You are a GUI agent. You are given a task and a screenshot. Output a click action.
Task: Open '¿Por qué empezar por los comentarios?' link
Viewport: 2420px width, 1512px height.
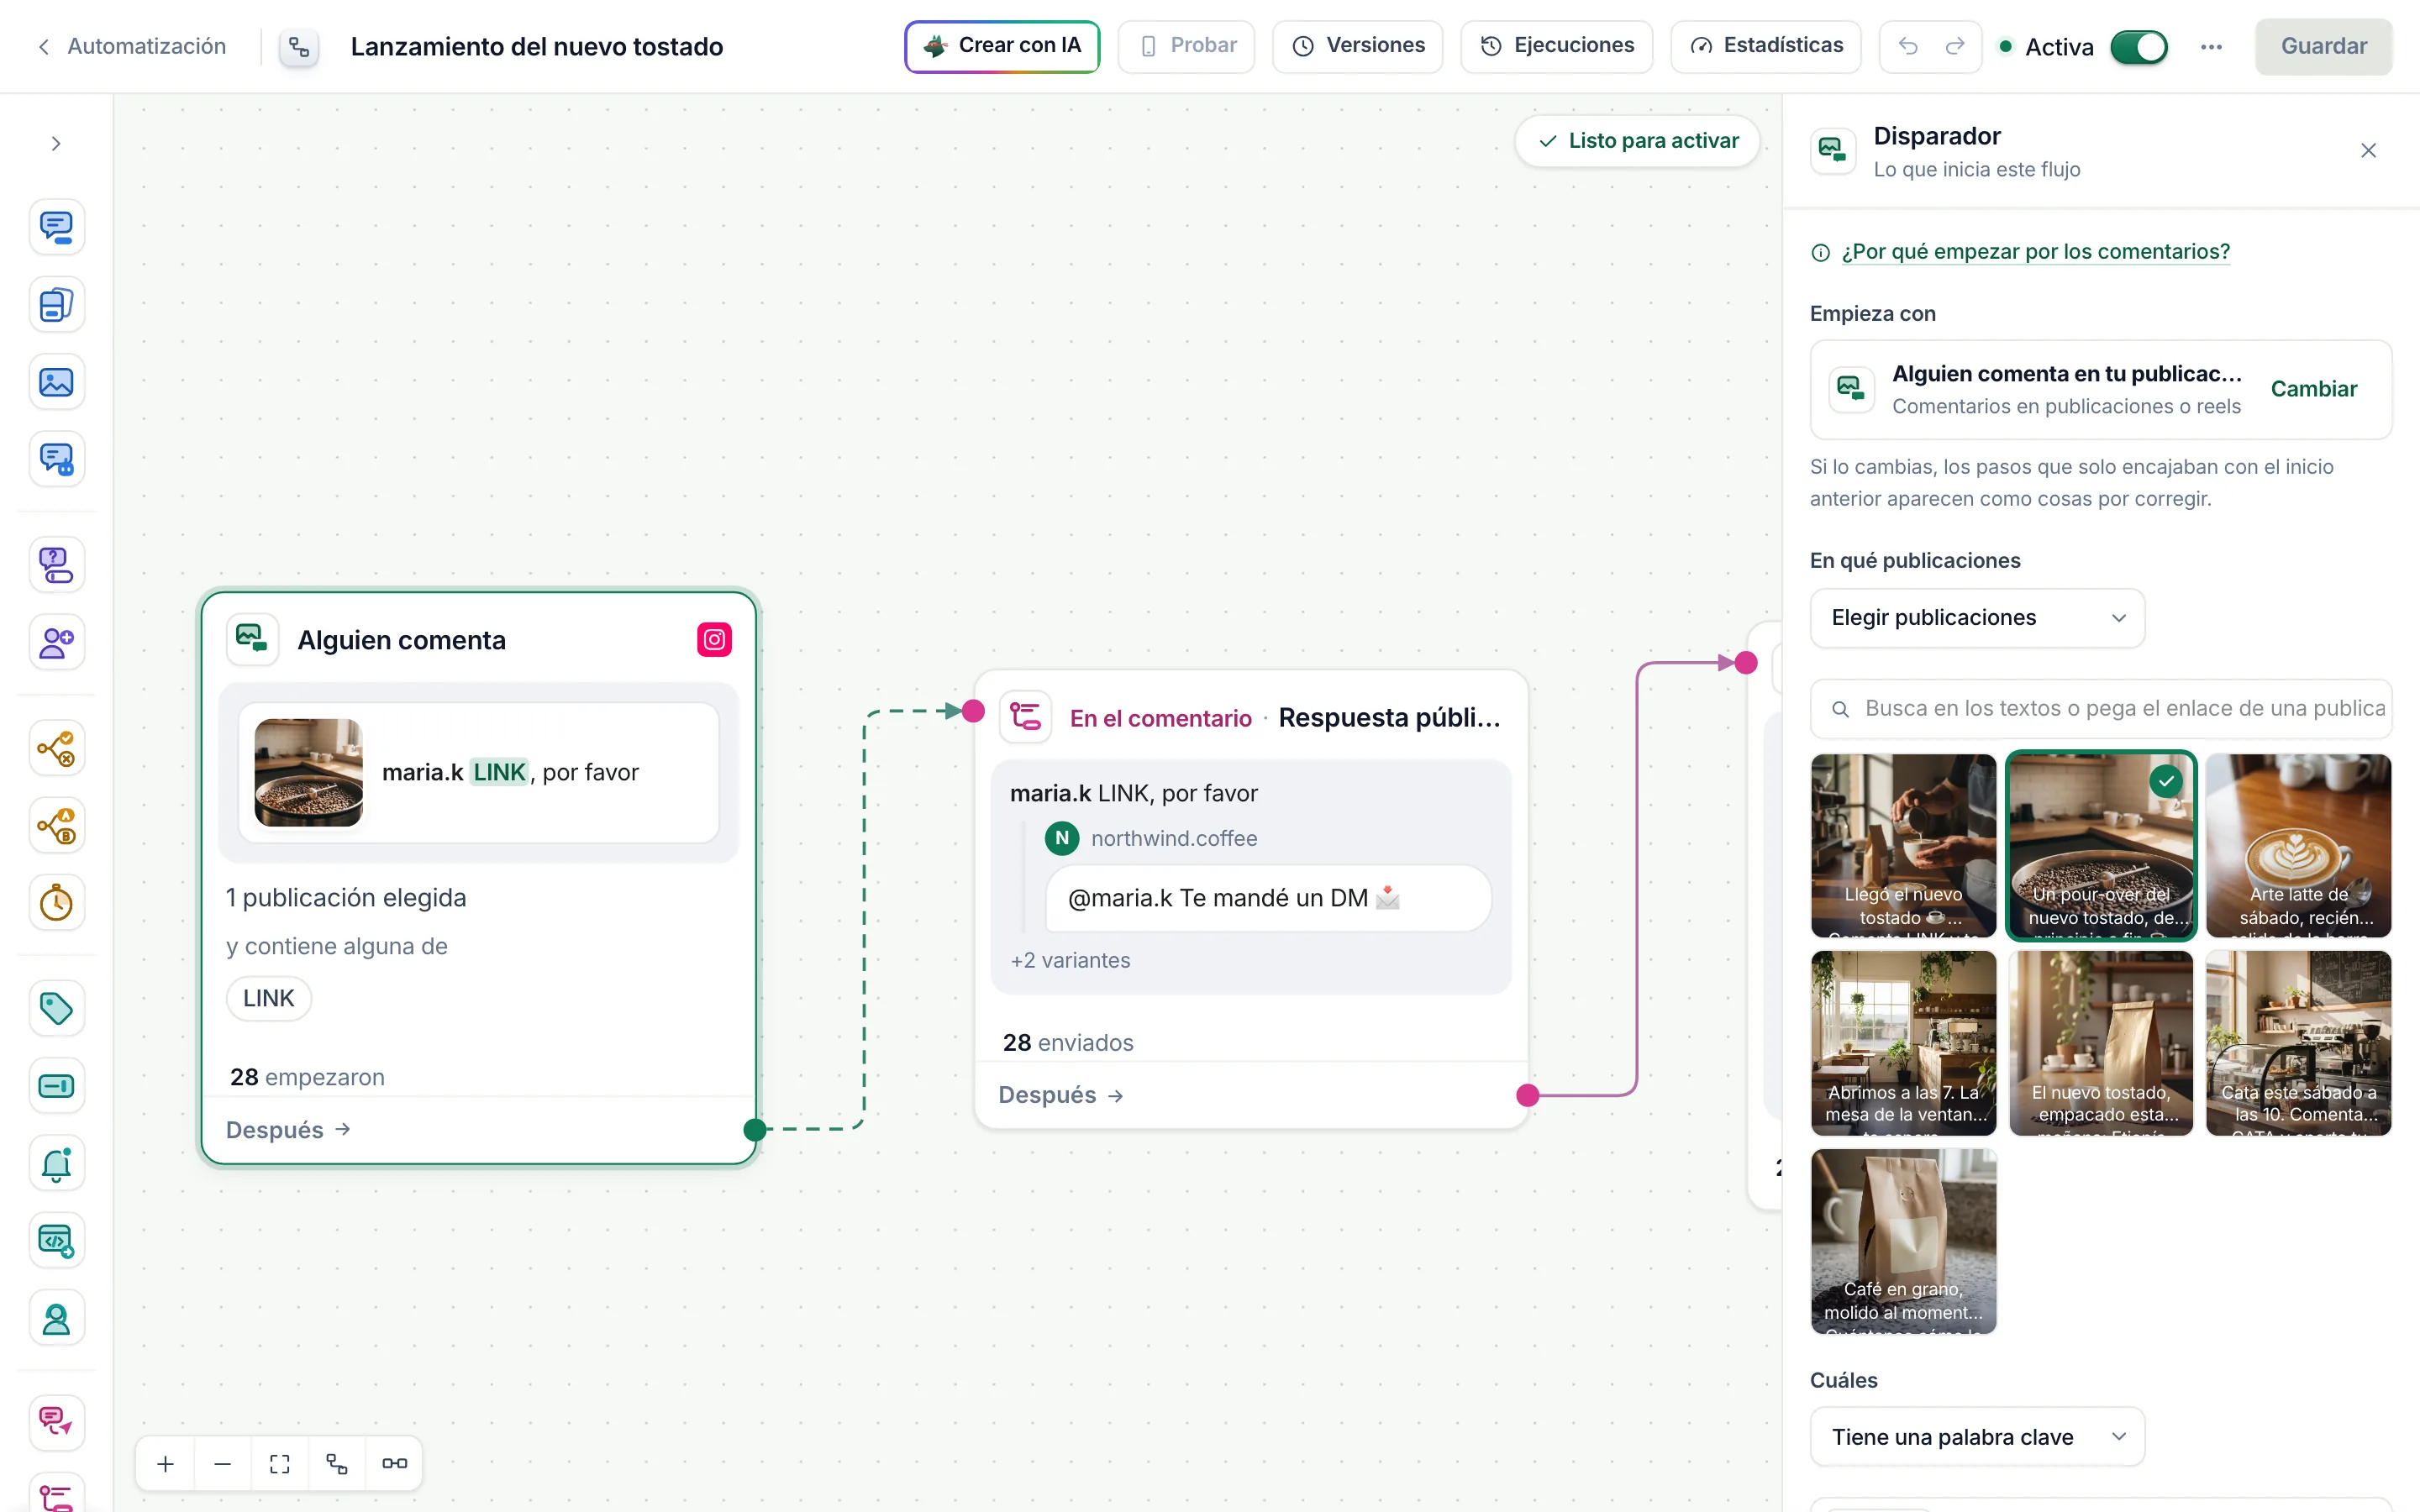pyautogui.click(x=2035, y=252)
